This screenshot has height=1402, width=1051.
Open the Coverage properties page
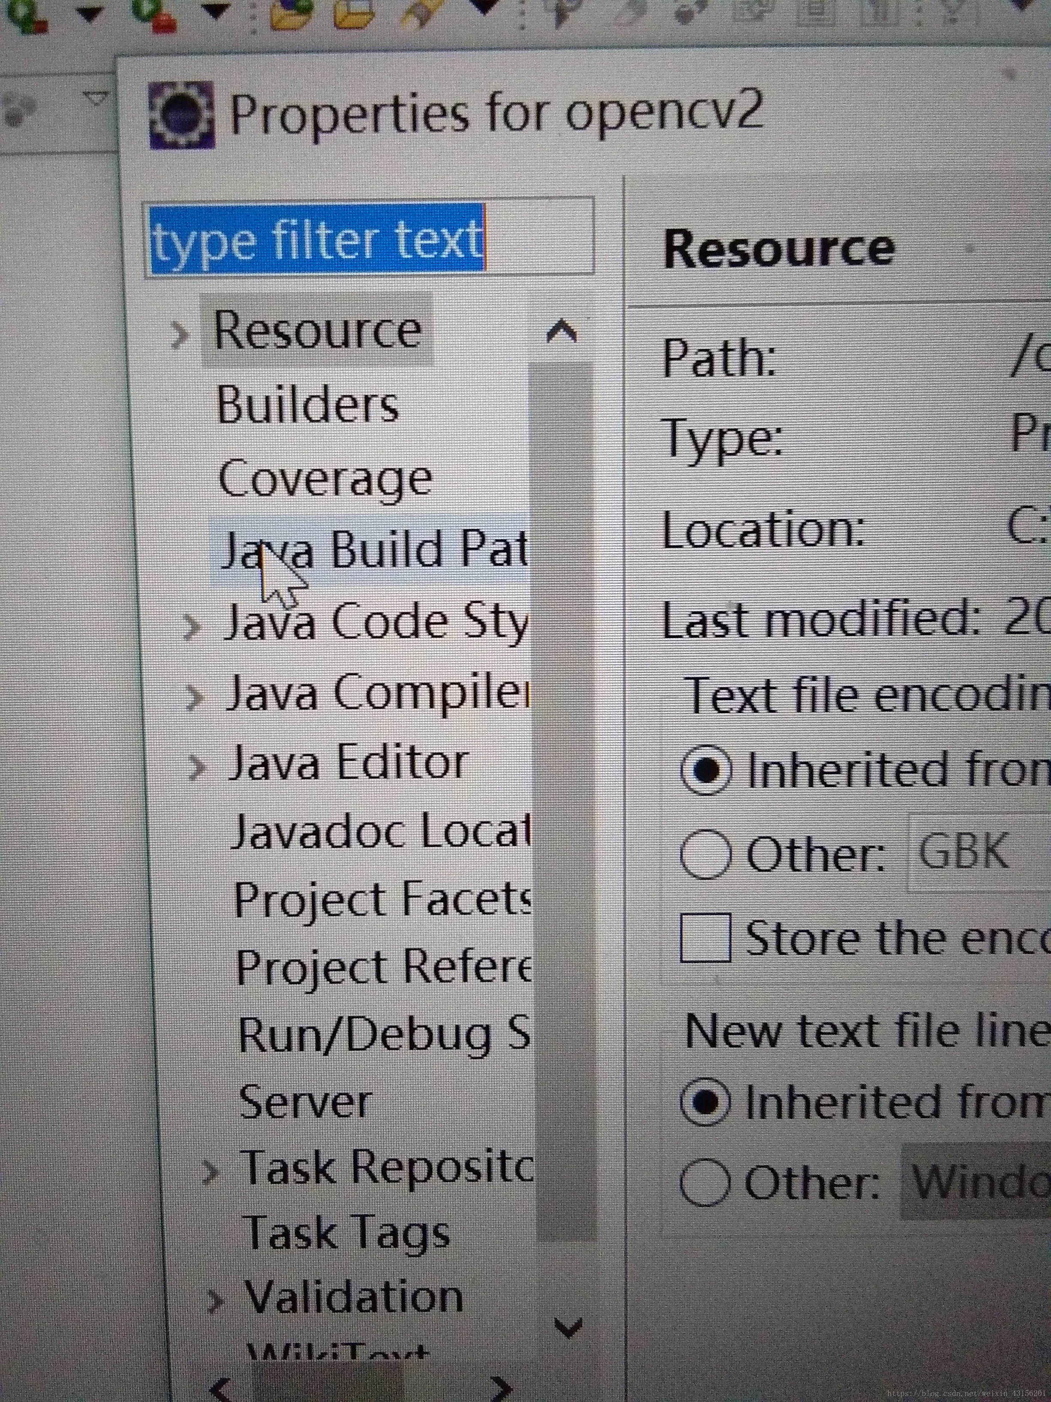point(325,480)
